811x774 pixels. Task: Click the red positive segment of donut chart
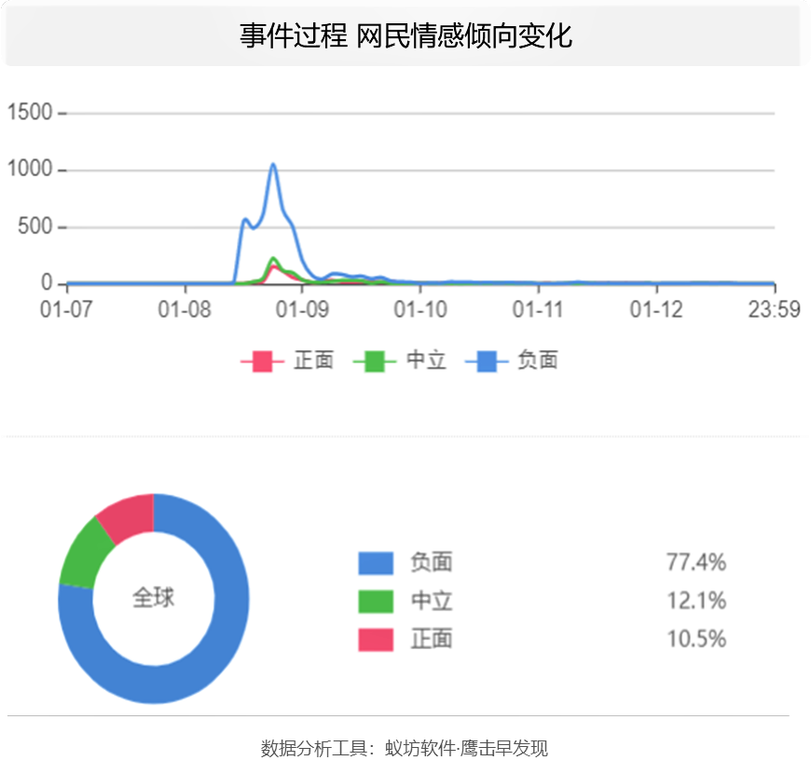pyautogui.click(x=128, y=515)
